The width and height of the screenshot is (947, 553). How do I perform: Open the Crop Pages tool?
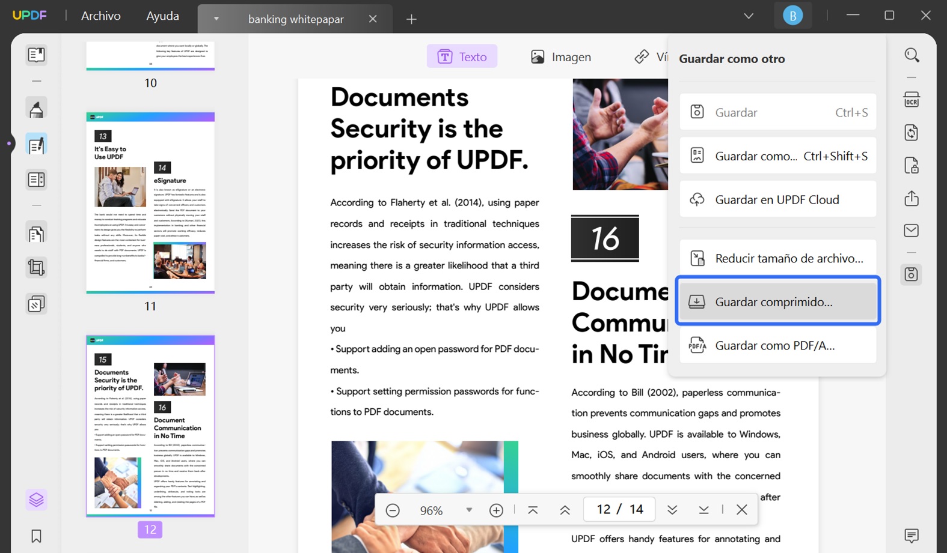pos(36,268)
